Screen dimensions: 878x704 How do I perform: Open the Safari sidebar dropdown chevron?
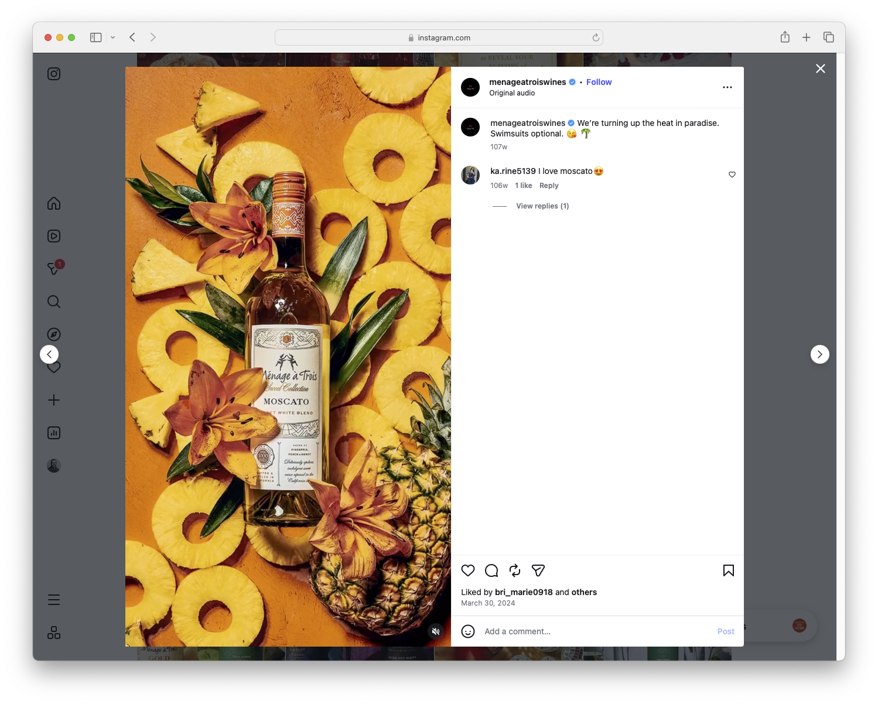pyautogui.click(x=113, y=37)
